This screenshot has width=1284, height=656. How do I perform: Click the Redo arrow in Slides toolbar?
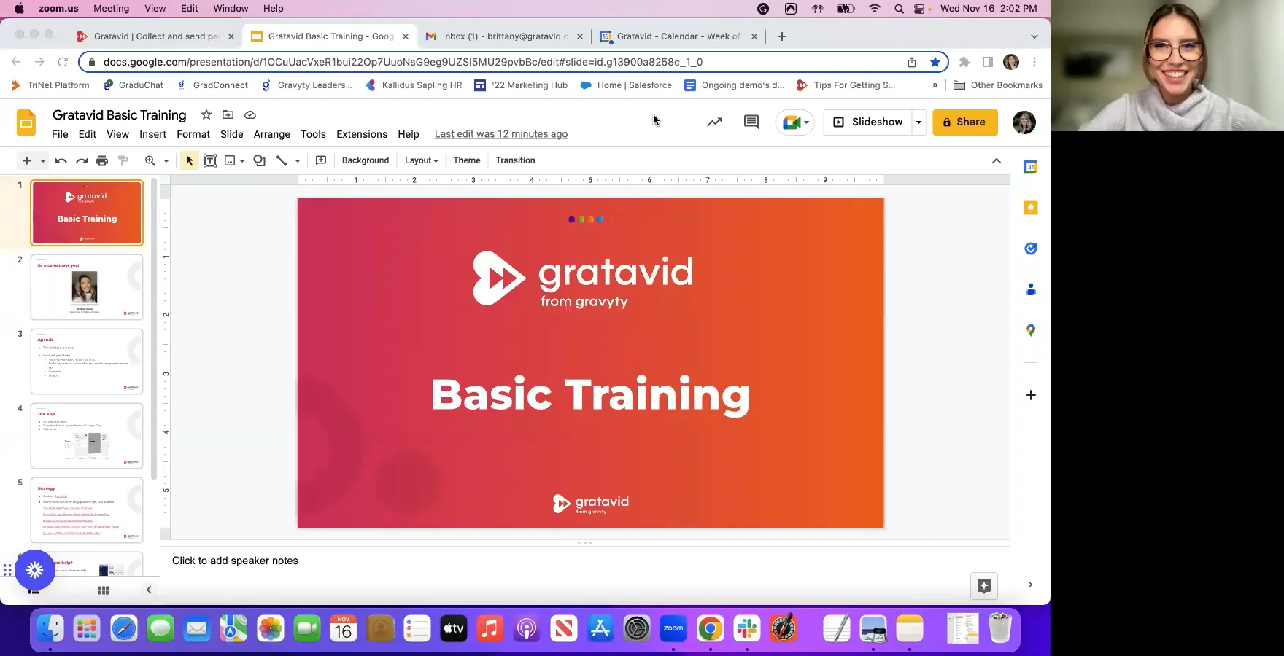point(82,160)
